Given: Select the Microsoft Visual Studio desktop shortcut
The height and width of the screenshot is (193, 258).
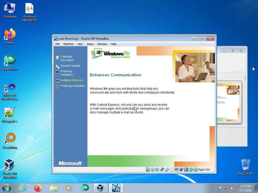Looking at the screenshot, I should [10, 92].
